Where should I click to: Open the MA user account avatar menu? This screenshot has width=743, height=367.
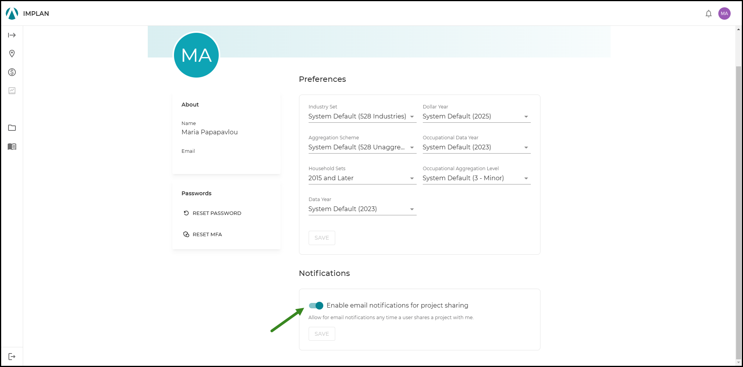tap(724, 14)
